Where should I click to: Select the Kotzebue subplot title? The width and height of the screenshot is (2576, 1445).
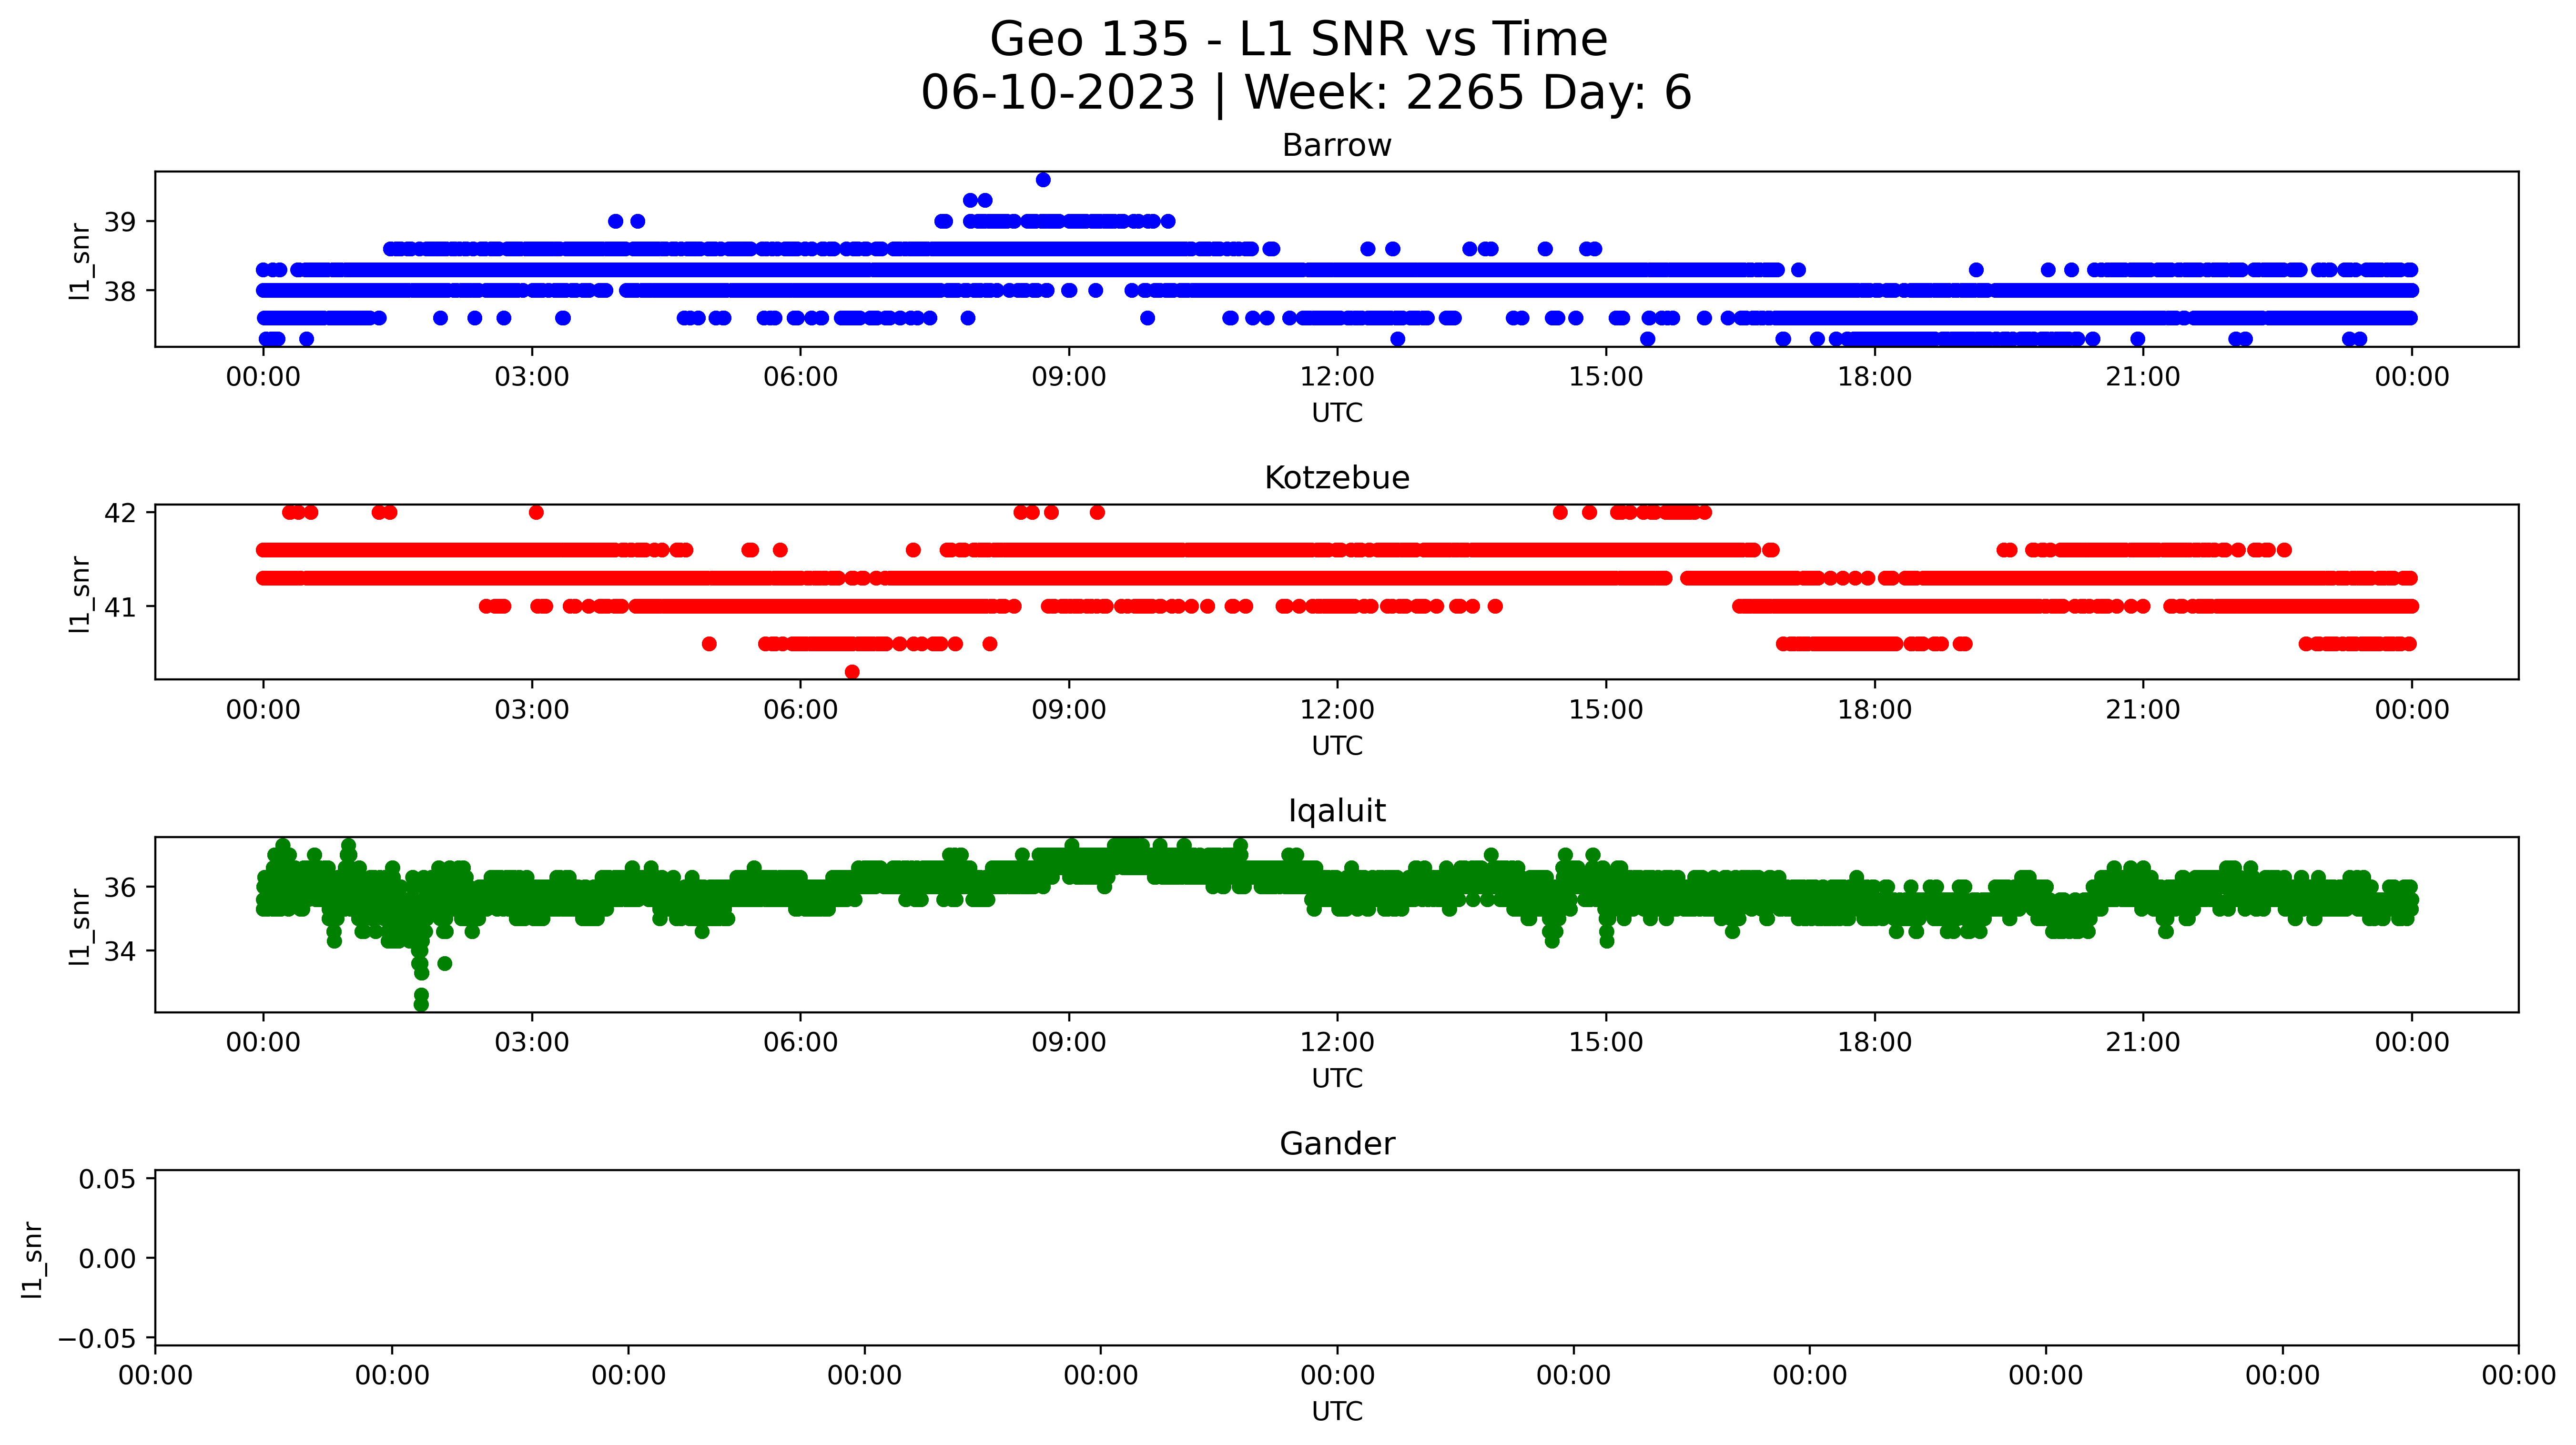tap(1337, 478)
